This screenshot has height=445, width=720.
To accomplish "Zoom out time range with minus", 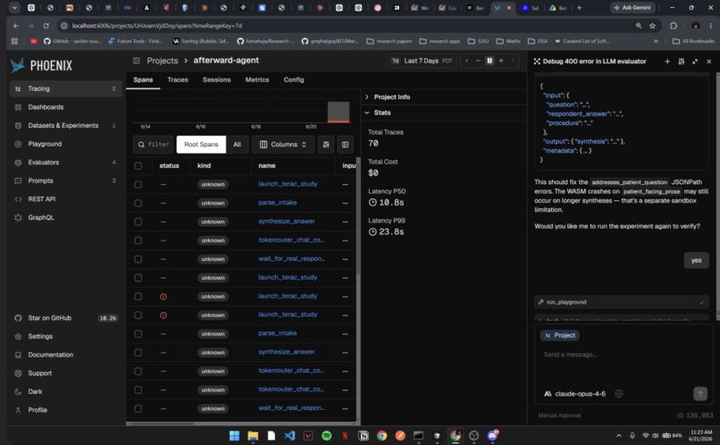I will tap(478, 61).
